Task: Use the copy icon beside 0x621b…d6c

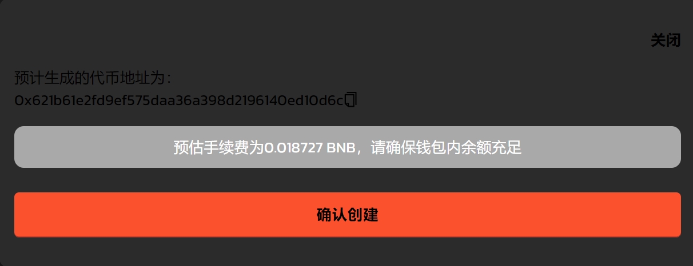Action: (x=351, y=100)
